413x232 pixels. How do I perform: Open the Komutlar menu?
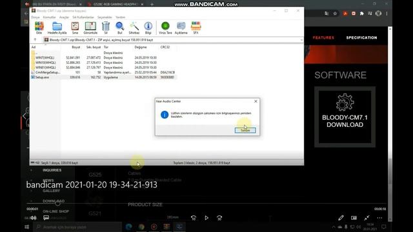(x=49, y=17)
